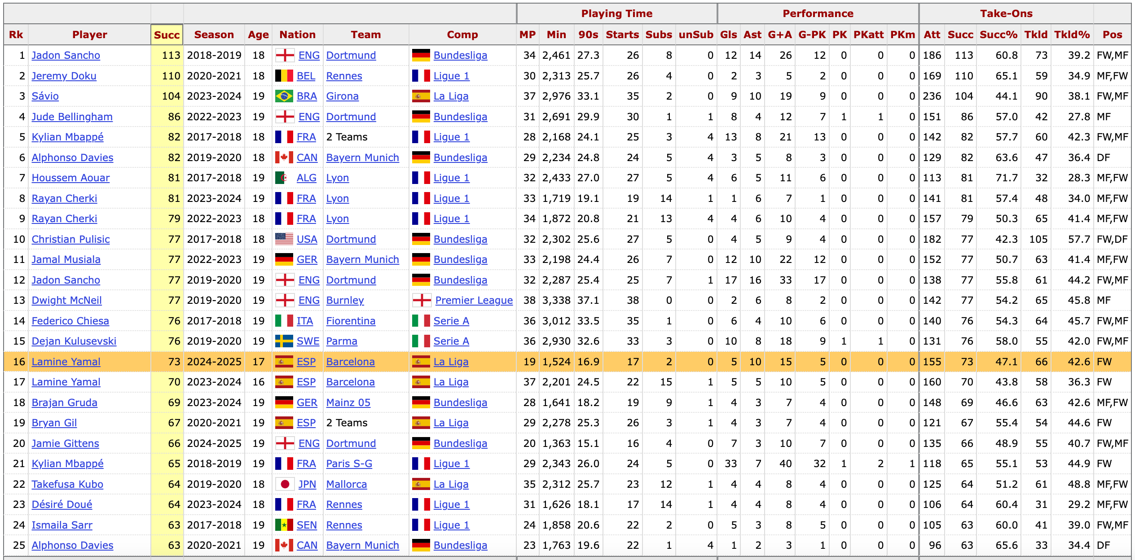The height and width of the screenshot is (560, 1135).
Task: Click Senegal flag icon next to SEN
Action: tap(284, 525)
